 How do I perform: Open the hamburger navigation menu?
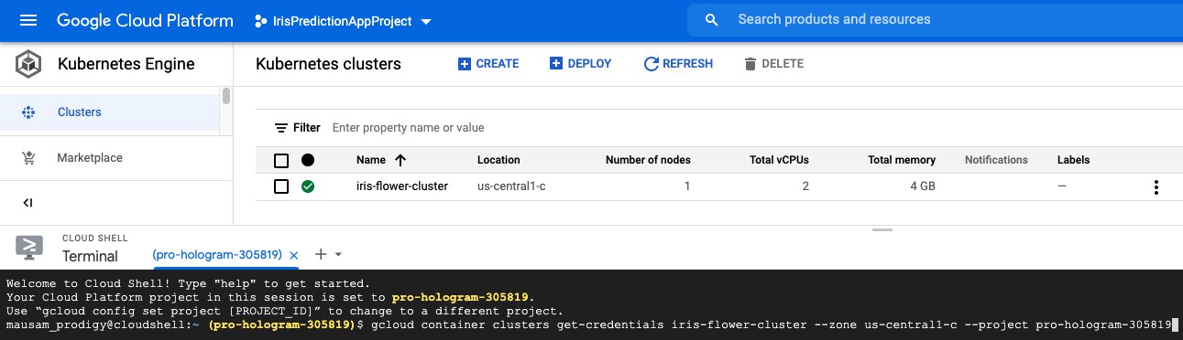pos(28,20)
